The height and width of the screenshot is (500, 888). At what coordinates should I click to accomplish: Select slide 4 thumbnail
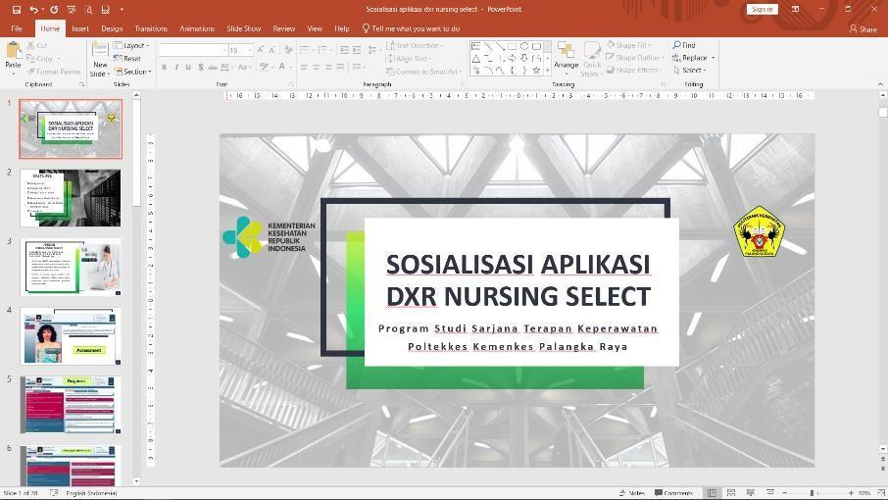pyautogui.click(x=71, y=336)
